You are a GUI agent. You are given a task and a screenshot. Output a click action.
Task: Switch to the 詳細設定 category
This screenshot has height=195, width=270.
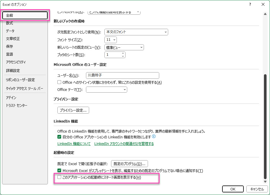tap(13, 70)
